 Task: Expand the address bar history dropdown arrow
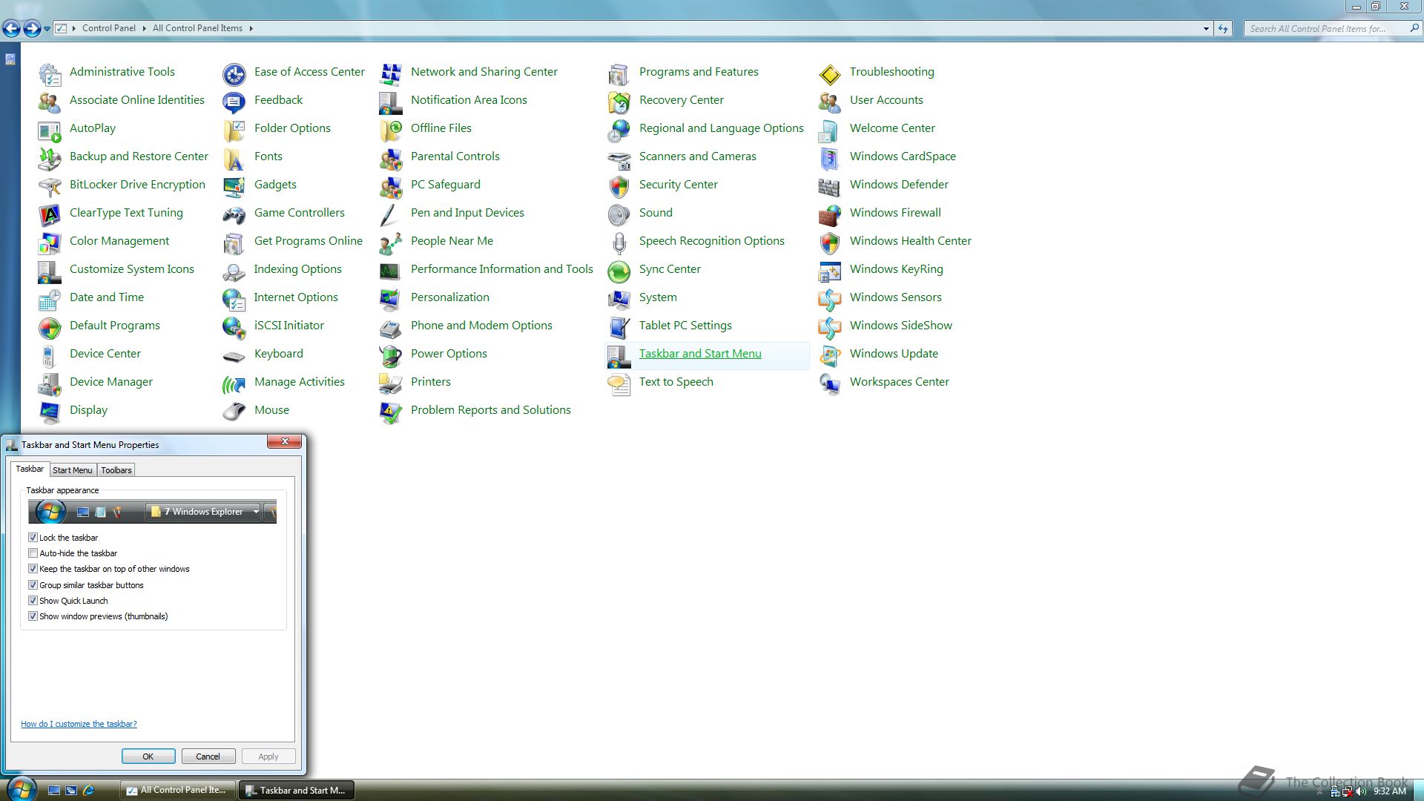pyautogui.click(x=1206, y=28)
